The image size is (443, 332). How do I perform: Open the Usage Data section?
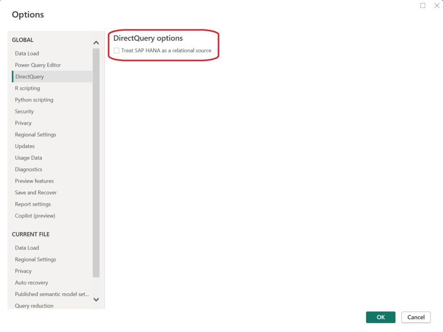(28, 158)
